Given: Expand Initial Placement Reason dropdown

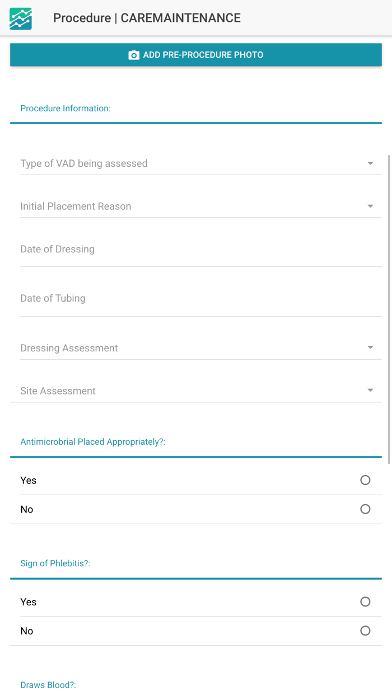Looking at the screenshot, I should pos(190,206).
